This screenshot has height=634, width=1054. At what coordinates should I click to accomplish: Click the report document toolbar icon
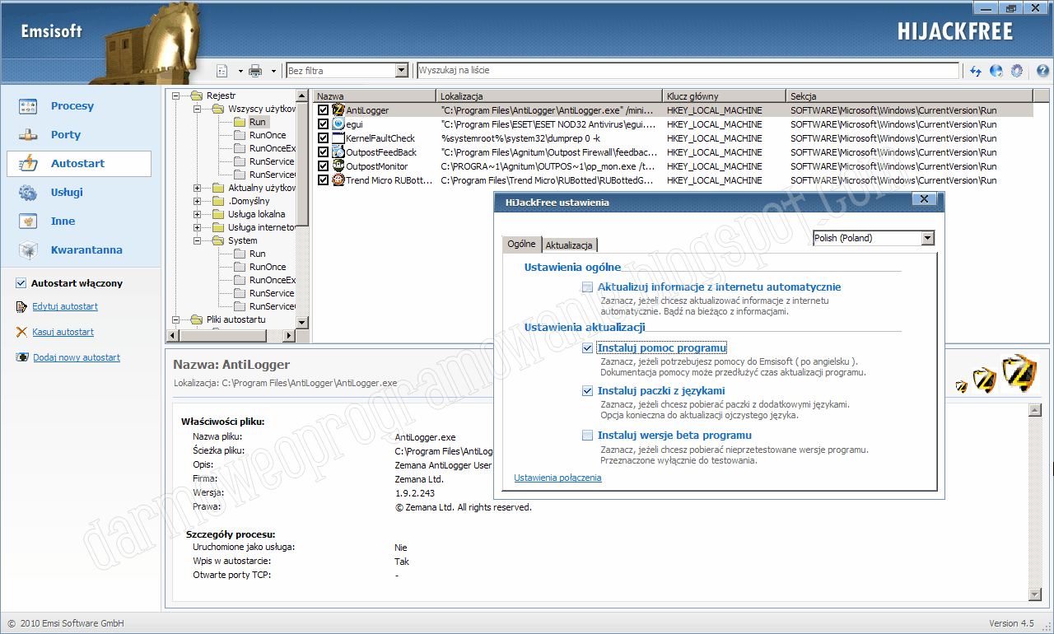tap(222, 71)
